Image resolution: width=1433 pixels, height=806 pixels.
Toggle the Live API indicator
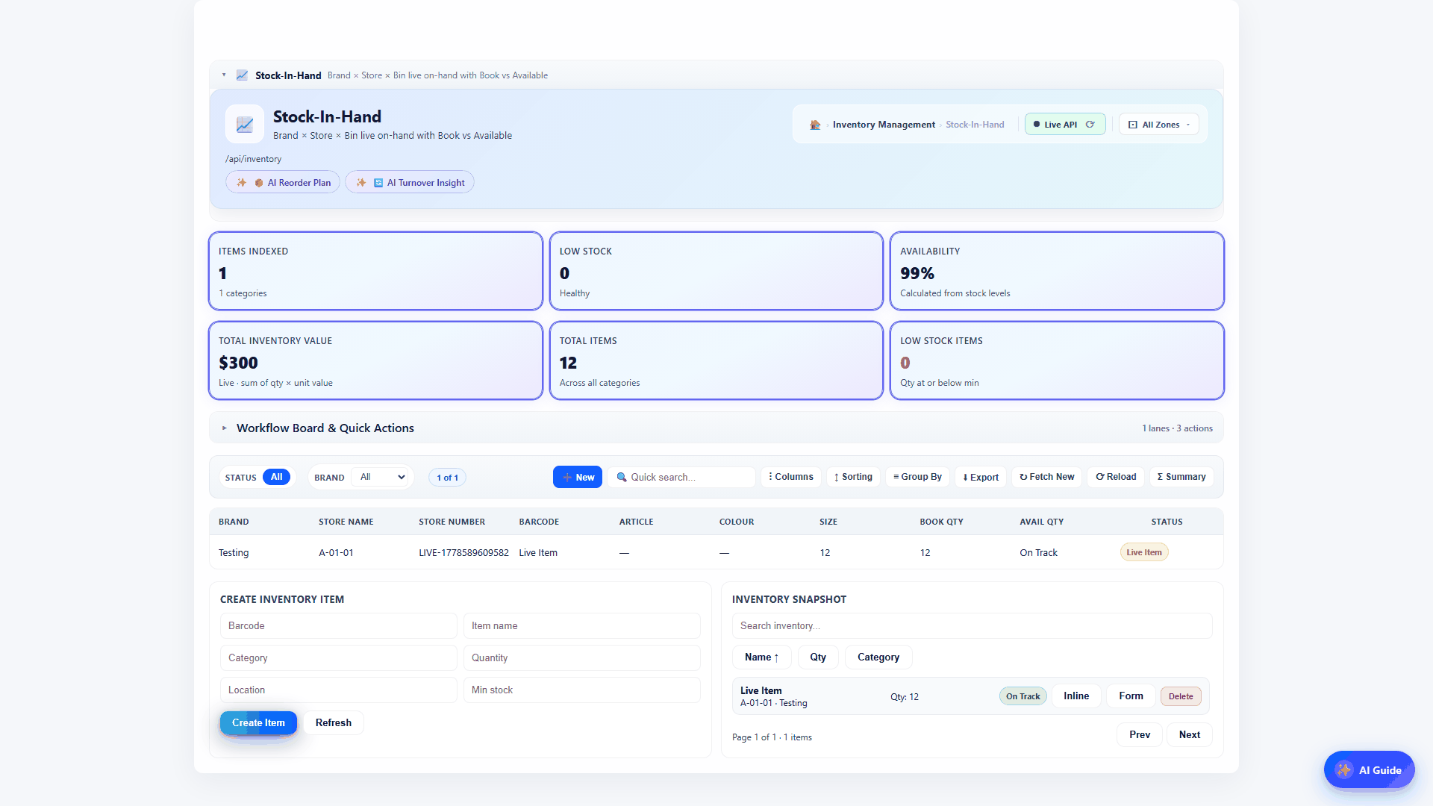1065,125
